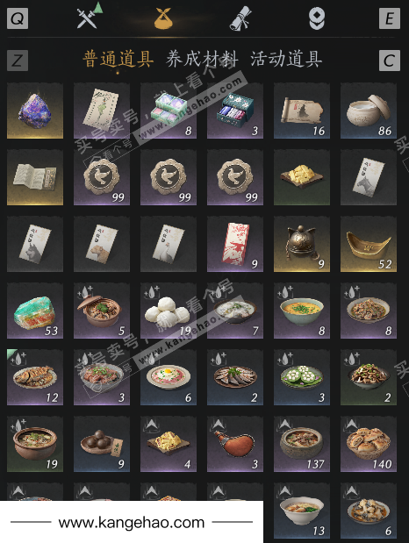Switch to the 养成材料 tab
409x543 pixels.
click(202, 59)
